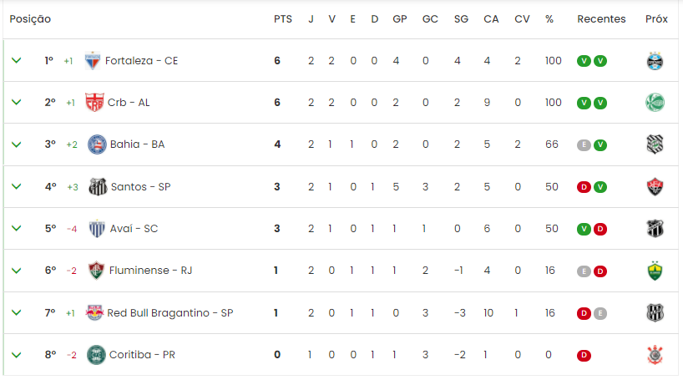Click the CRB club crest icon
Viewport: 683px width, 380px height.
tap(94, 103)
